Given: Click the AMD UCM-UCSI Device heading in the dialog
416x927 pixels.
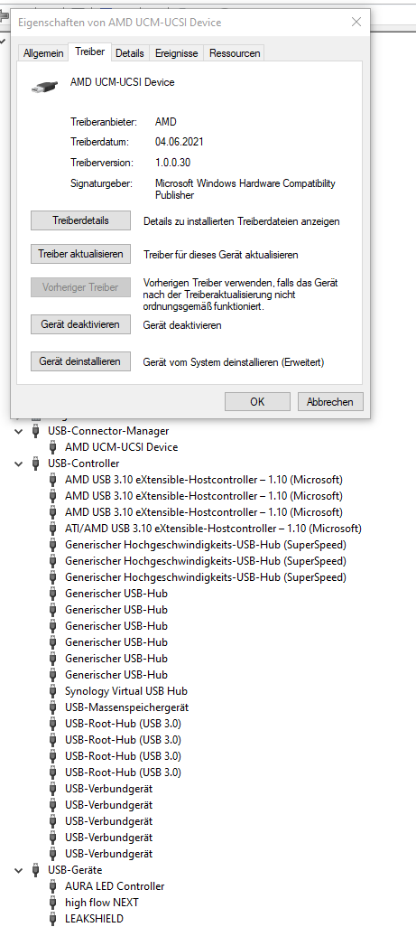Looking at the screenshot, I should point(122,83).
